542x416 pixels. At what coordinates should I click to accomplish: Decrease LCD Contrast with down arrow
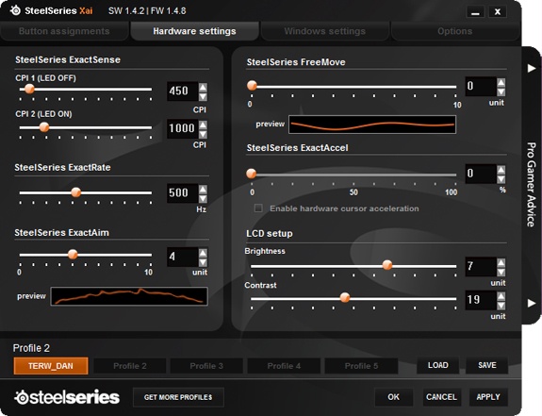pos(501,306)
